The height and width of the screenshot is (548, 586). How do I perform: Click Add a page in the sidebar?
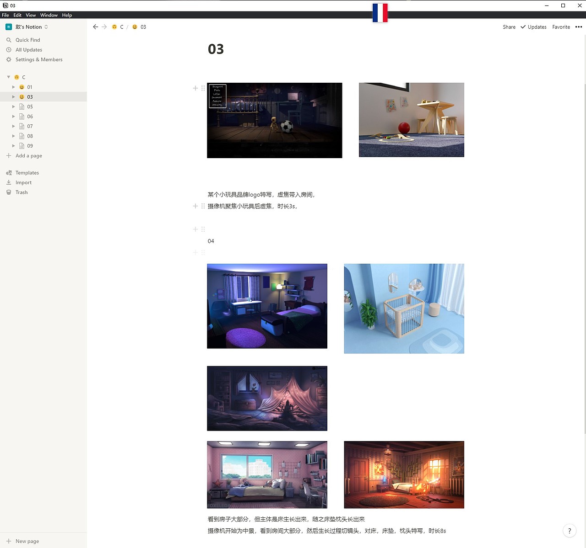point(28,155)
